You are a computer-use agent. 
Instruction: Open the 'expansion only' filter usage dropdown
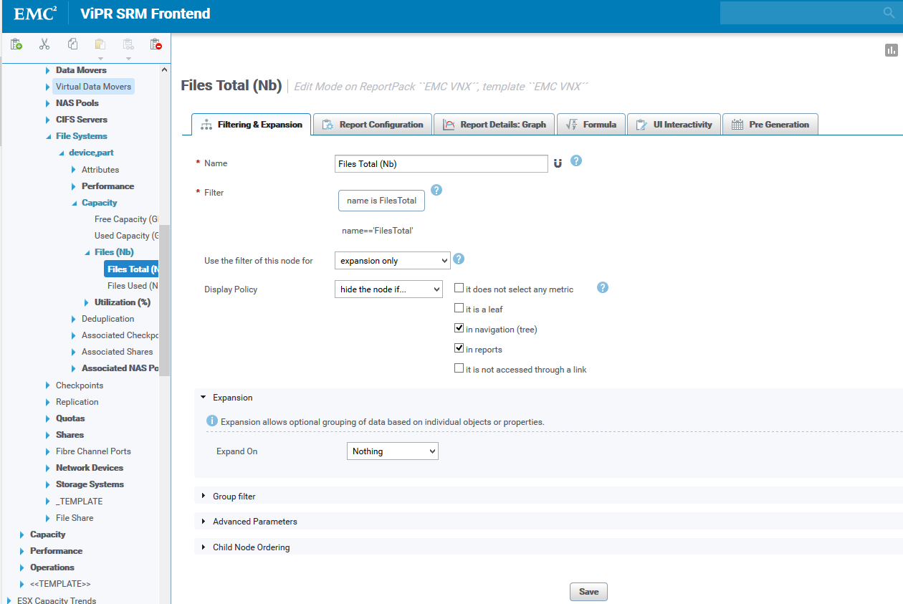pyautogui.click(x=392, y=261)
